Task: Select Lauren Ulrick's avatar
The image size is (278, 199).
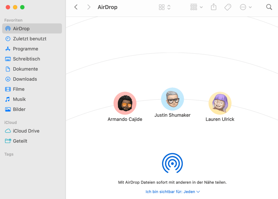Action: click(220, 103)
